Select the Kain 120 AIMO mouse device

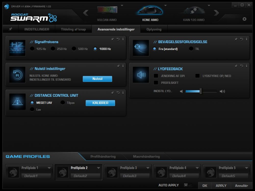[x=194, y=14]
